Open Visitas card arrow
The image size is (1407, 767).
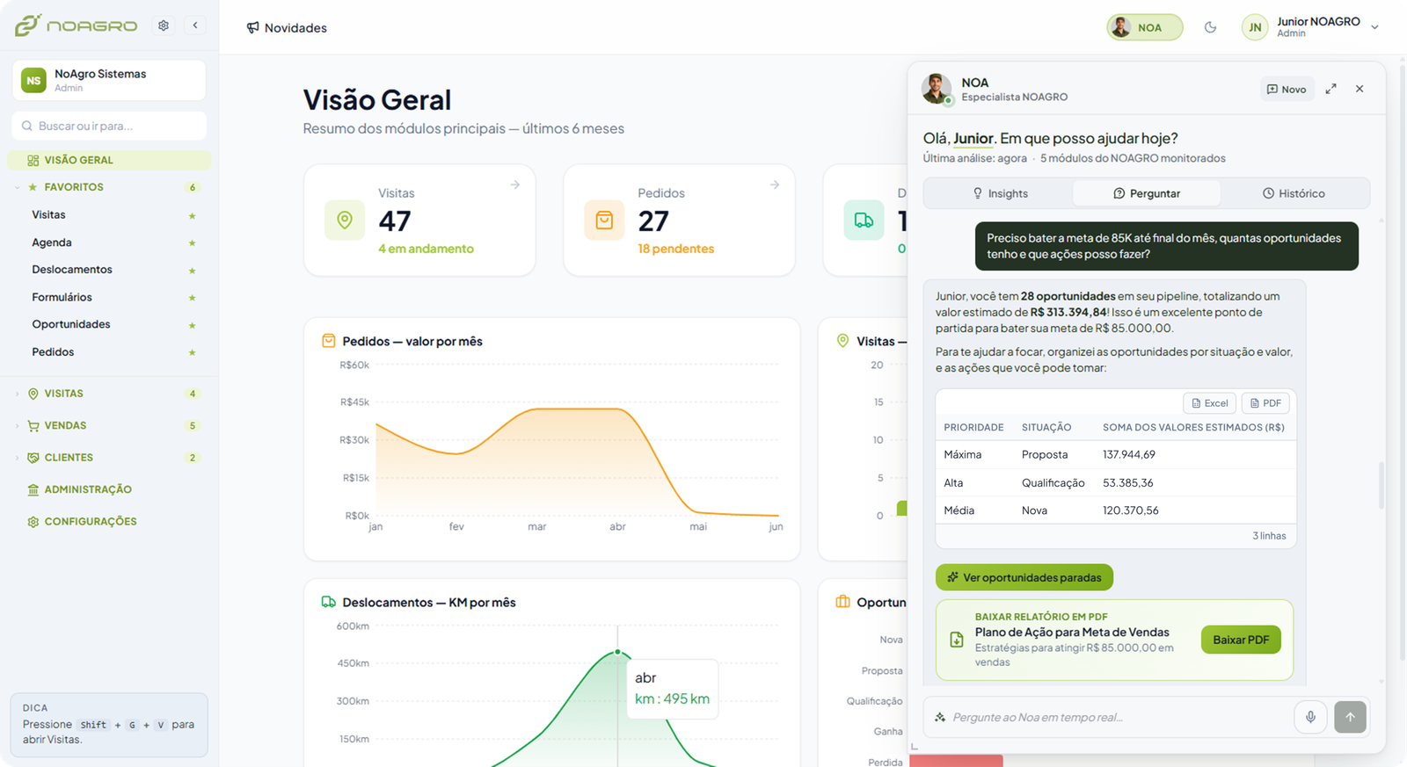tap(515, 185)
